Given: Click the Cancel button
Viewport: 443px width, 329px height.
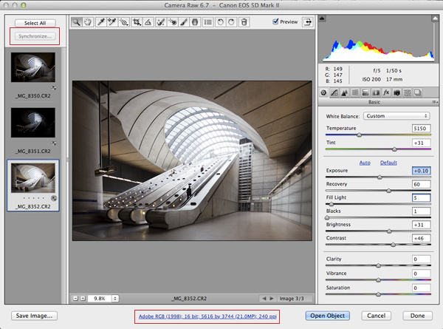Looking at the screenshot, I should (x=376, y=316).
